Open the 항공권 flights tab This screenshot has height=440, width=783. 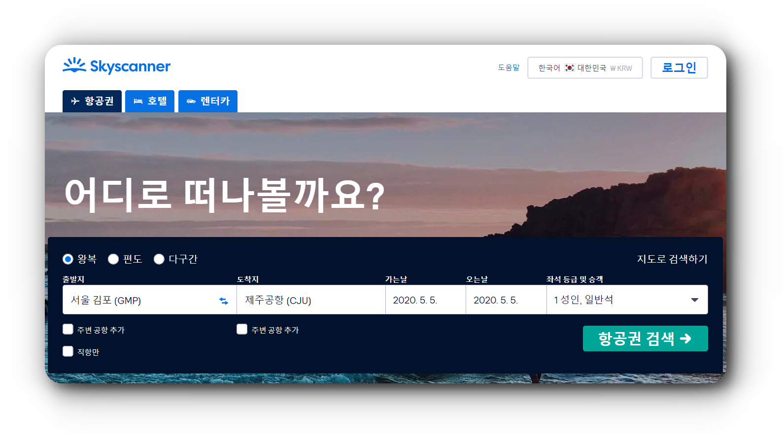pos(92,101)
